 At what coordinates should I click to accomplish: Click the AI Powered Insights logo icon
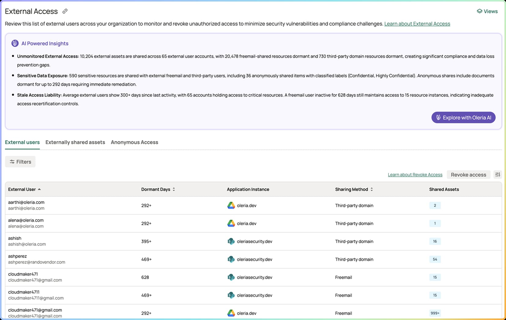click(x=15, y=43)
